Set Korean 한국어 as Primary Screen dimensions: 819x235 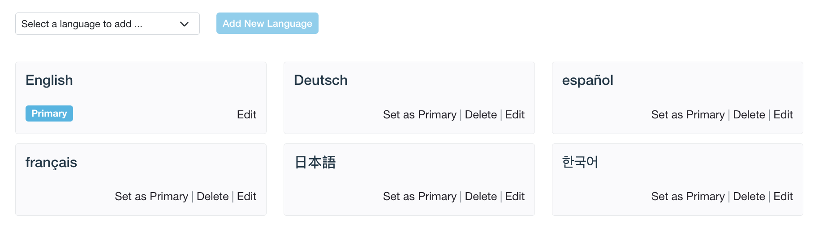[x=688, y=197]
